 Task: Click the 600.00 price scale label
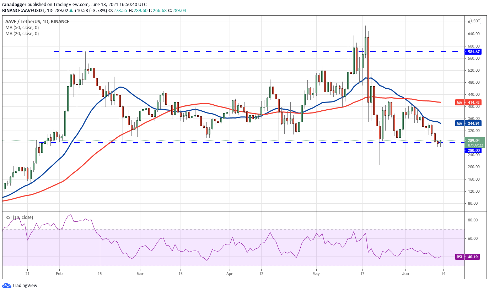click(x=474, y=46)
